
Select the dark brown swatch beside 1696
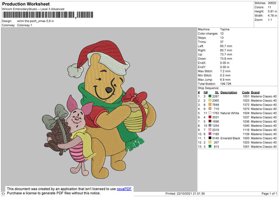pyautogui.click(x=210, y=121)
